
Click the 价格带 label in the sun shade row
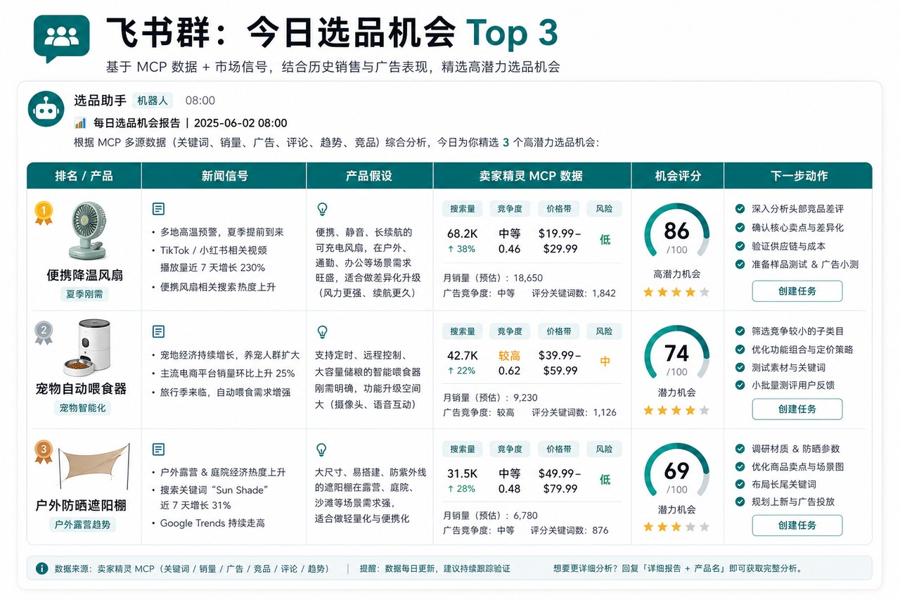pos(558,449)
